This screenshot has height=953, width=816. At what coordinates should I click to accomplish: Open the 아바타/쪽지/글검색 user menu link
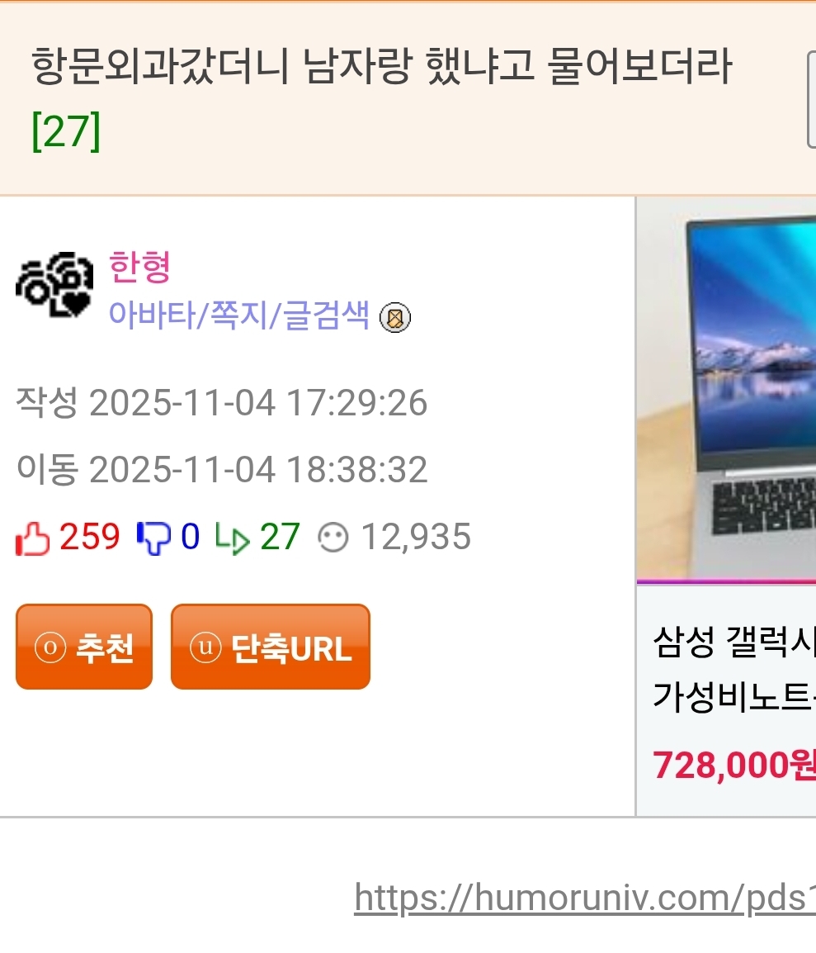(238, 315)
